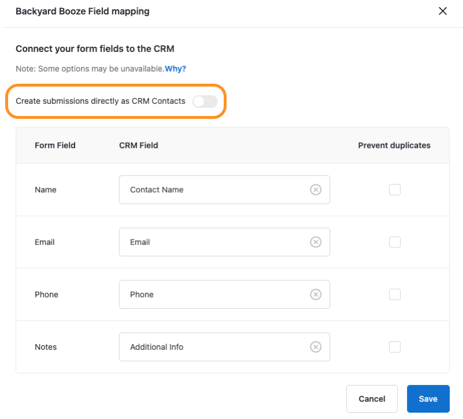This screenshot has height=419, width=463.
Task: Click the Prevent duplicates column header
Action: tap(394, 145)
